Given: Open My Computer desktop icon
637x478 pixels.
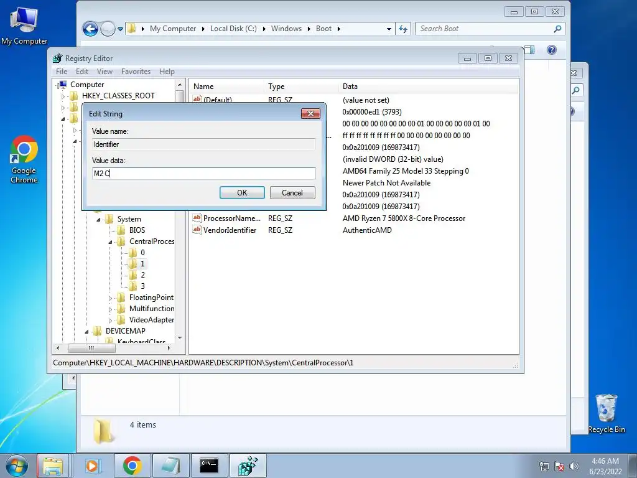Looking at the screenshot, I should [24, 26].
